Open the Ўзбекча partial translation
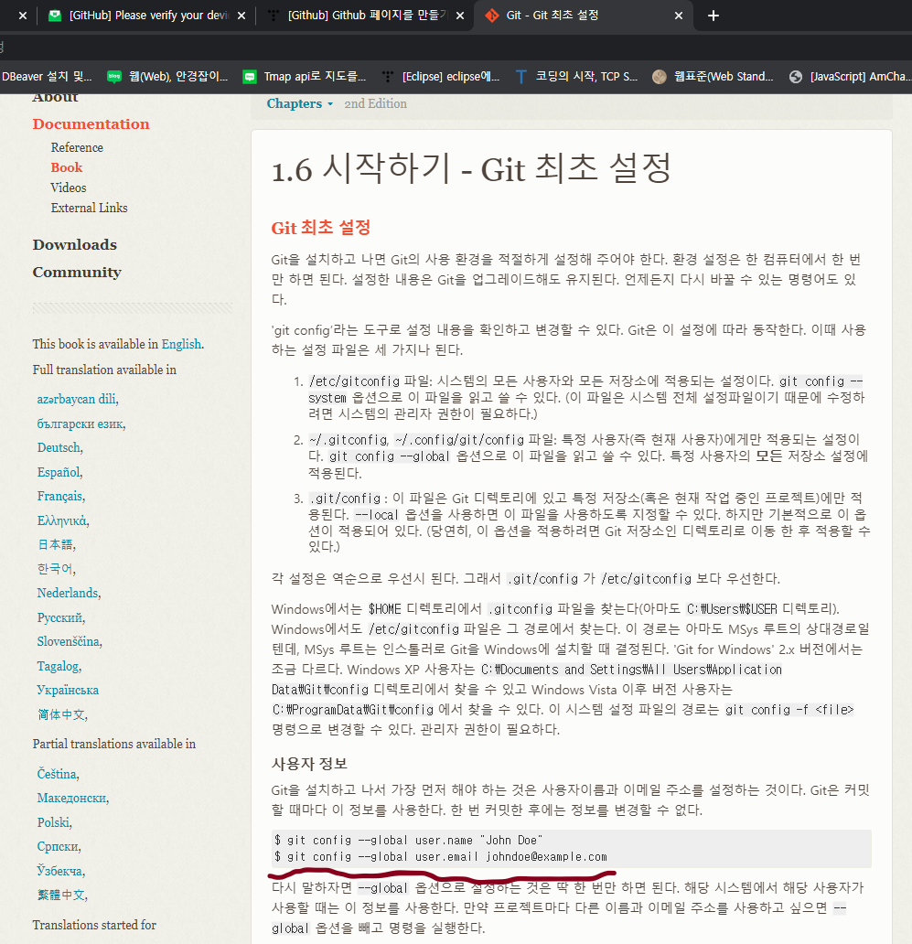The image size is (912, 944). (x=60, y=871)
